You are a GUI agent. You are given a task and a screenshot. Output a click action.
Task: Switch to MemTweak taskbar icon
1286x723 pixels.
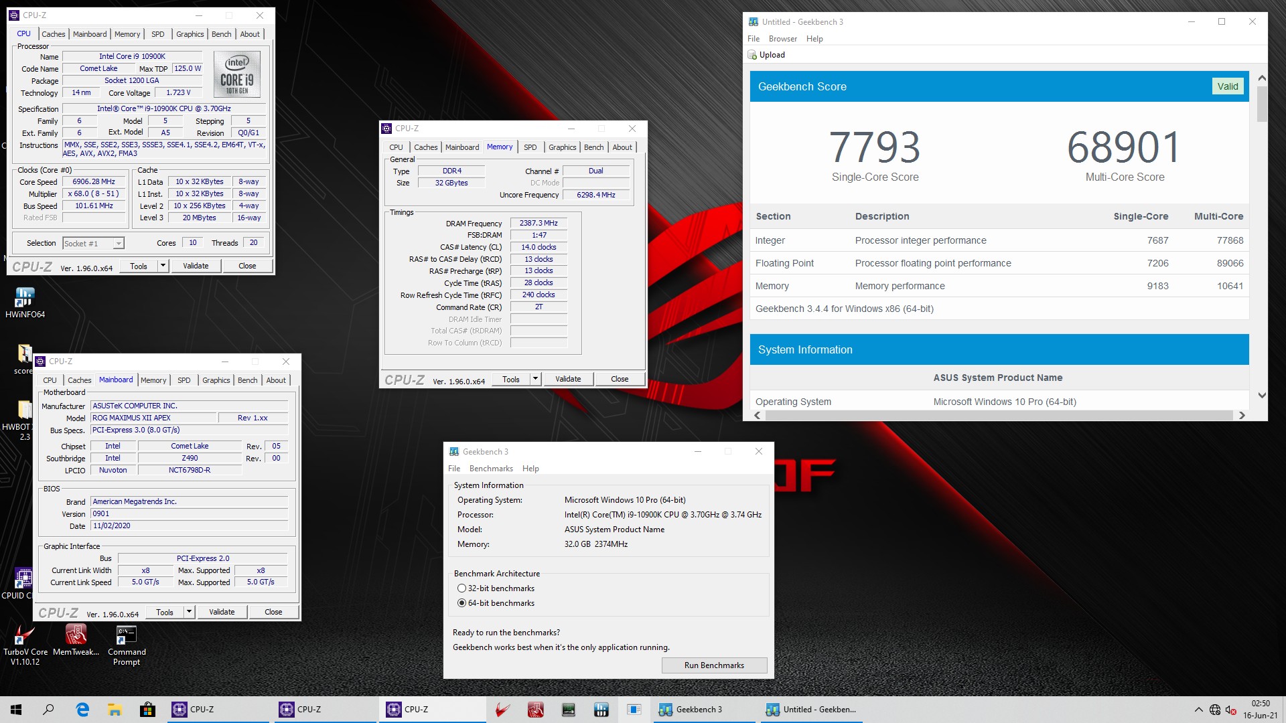(x=536, y=710)
